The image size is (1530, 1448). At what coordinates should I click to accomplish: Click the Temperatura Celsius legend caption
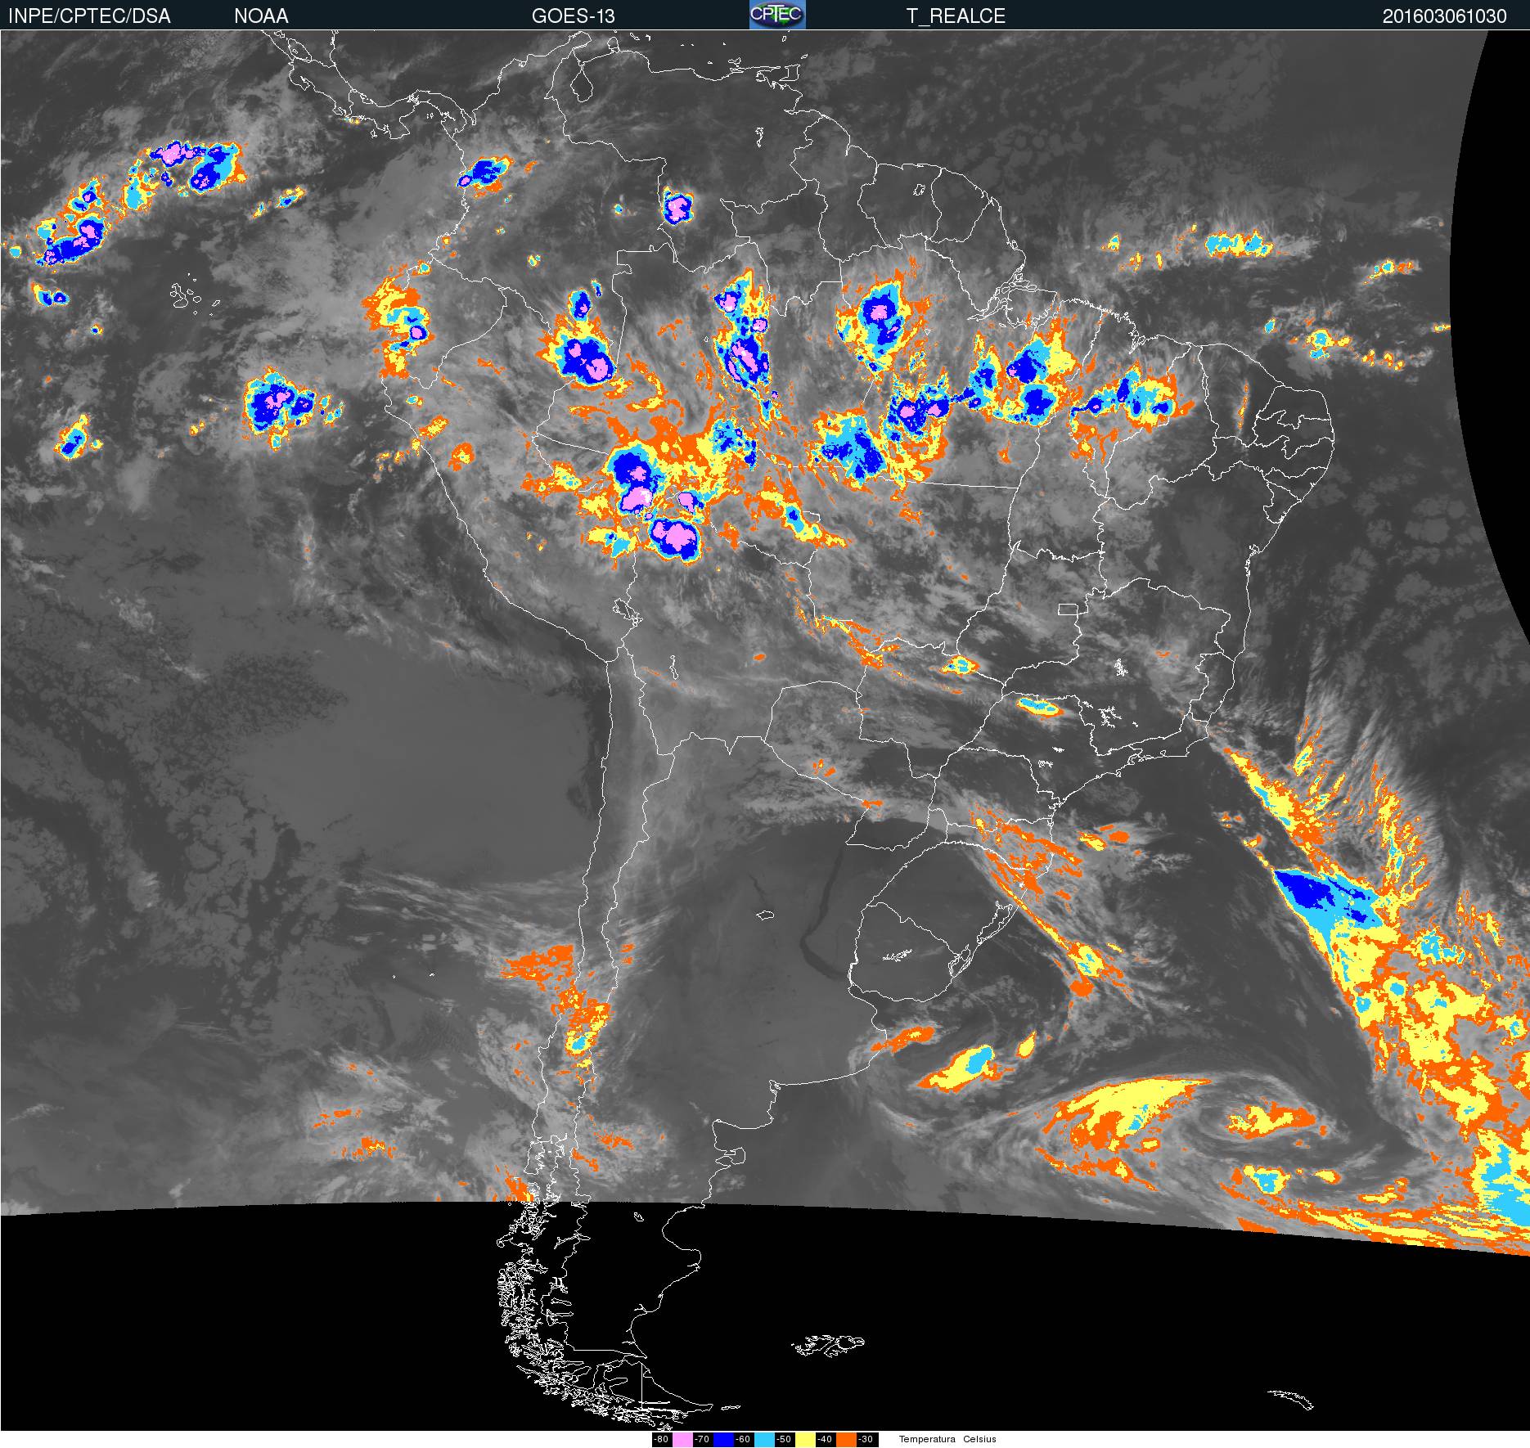point(947,1439)
